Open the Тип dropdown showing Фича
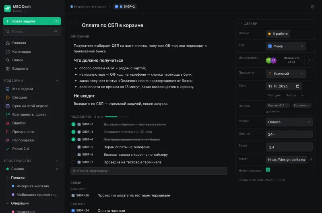 pos(286,46)
